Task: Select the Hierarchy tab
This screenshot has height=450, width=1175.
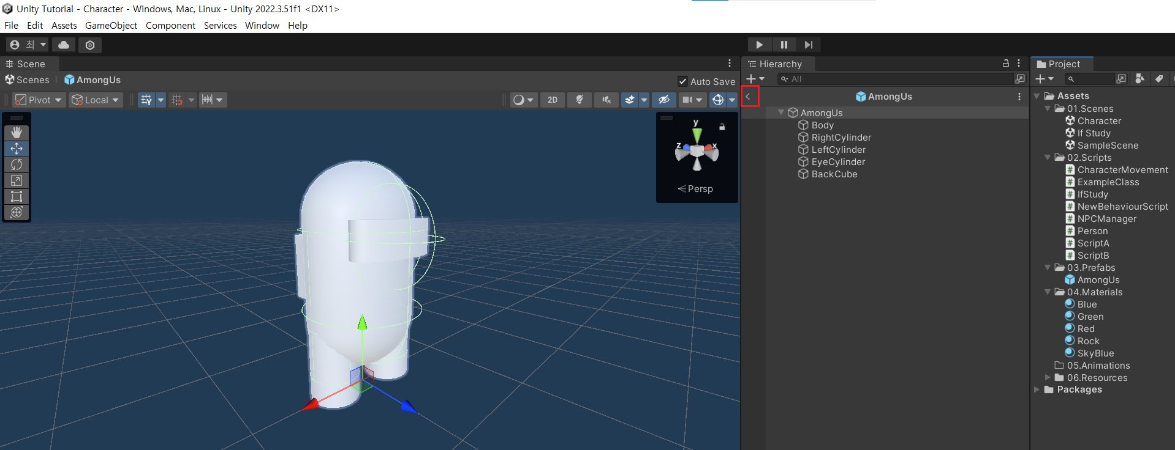Action: pos(779,64)
